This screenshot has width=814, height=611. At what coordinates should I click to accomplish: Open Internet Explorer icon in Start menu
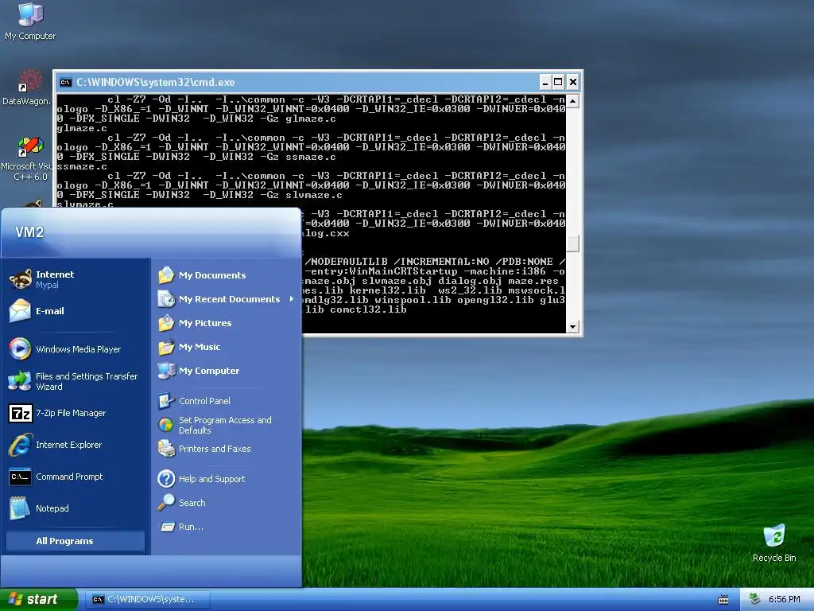pyautogui.click(x=20, y=445)
